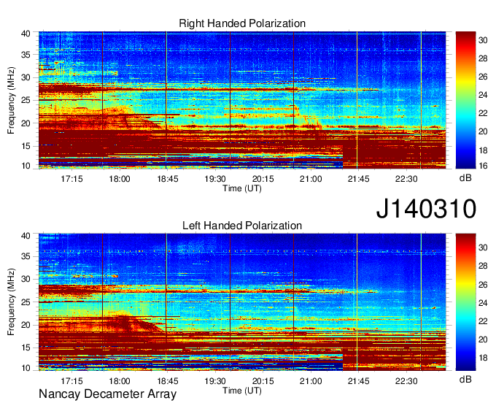This screenshot has height=403, width=496.
Task: Click 19:30 tick on right-handed plot
Action: pos(215,179)
